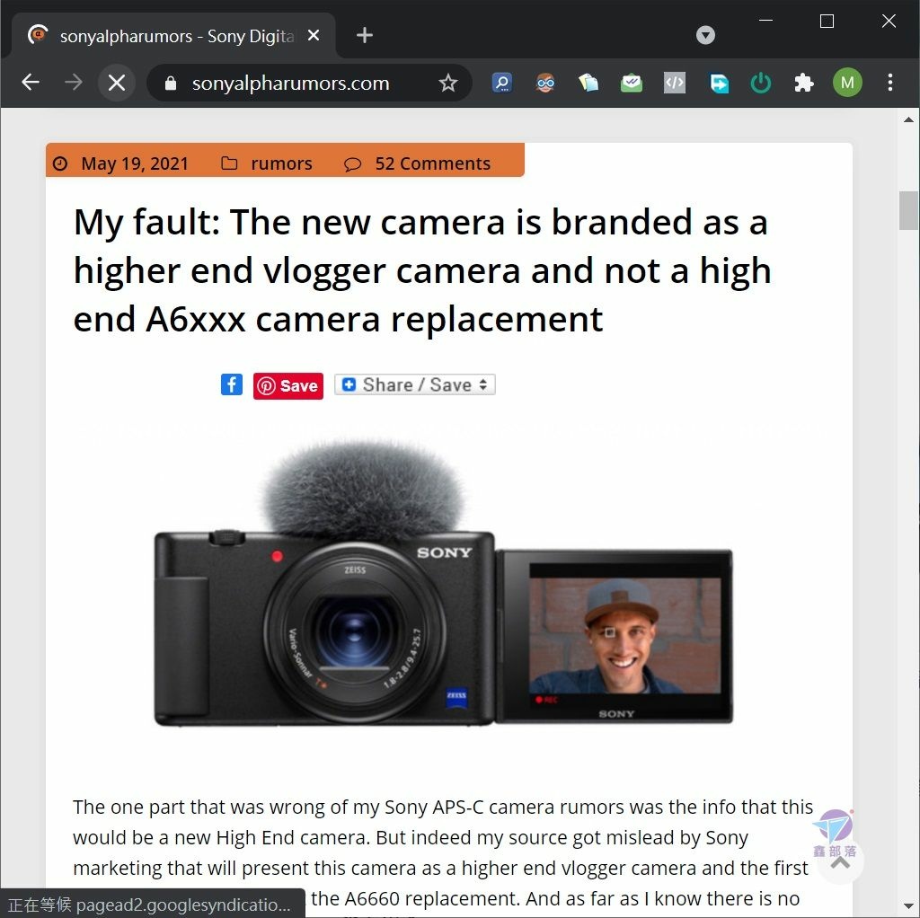Viewport: 920px width, 918px height.
Task: Expand the Share / Save dropdown
Action: coord(415,384)
